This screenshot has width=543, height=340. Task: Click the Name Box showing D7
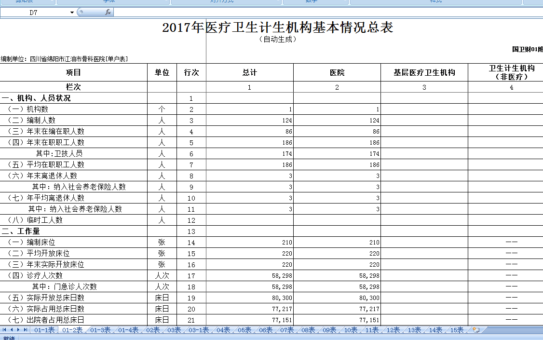[34, 13]
